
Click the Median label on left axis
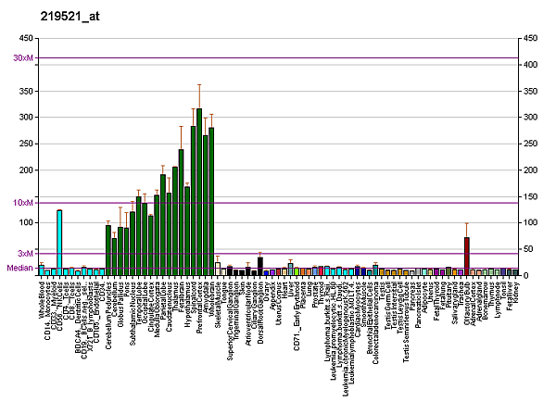[20, 268]
